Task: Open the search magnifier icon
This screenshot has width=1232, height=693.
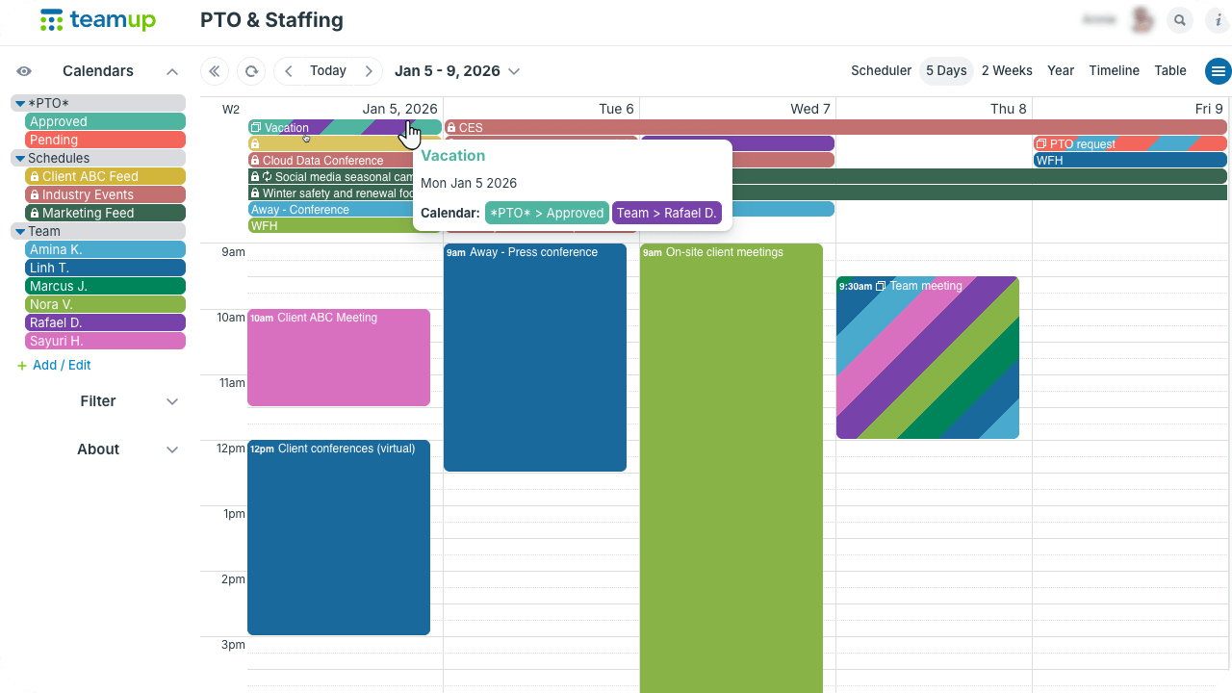Action: [1179, 20]
